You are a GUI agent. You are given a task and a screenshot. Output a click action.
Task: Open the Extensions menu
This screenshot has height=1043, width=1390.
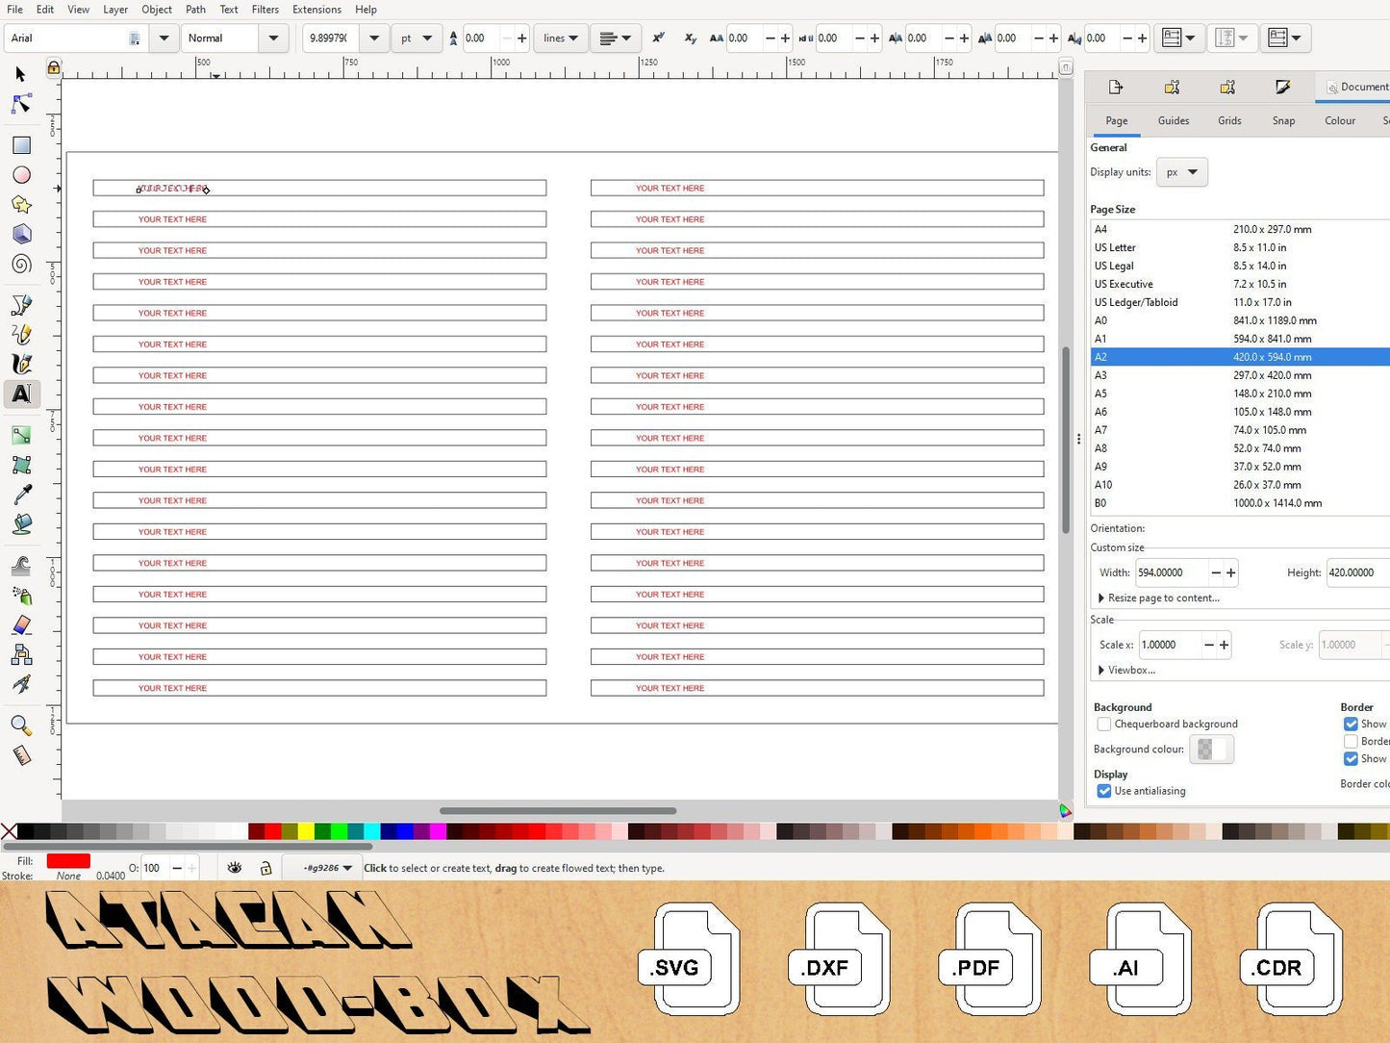coord(316,10)
